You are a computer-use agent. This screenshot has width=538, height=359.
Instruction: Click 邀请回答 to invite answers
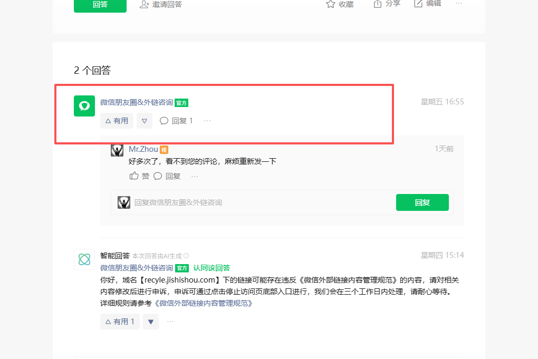(x=161, y=4)
